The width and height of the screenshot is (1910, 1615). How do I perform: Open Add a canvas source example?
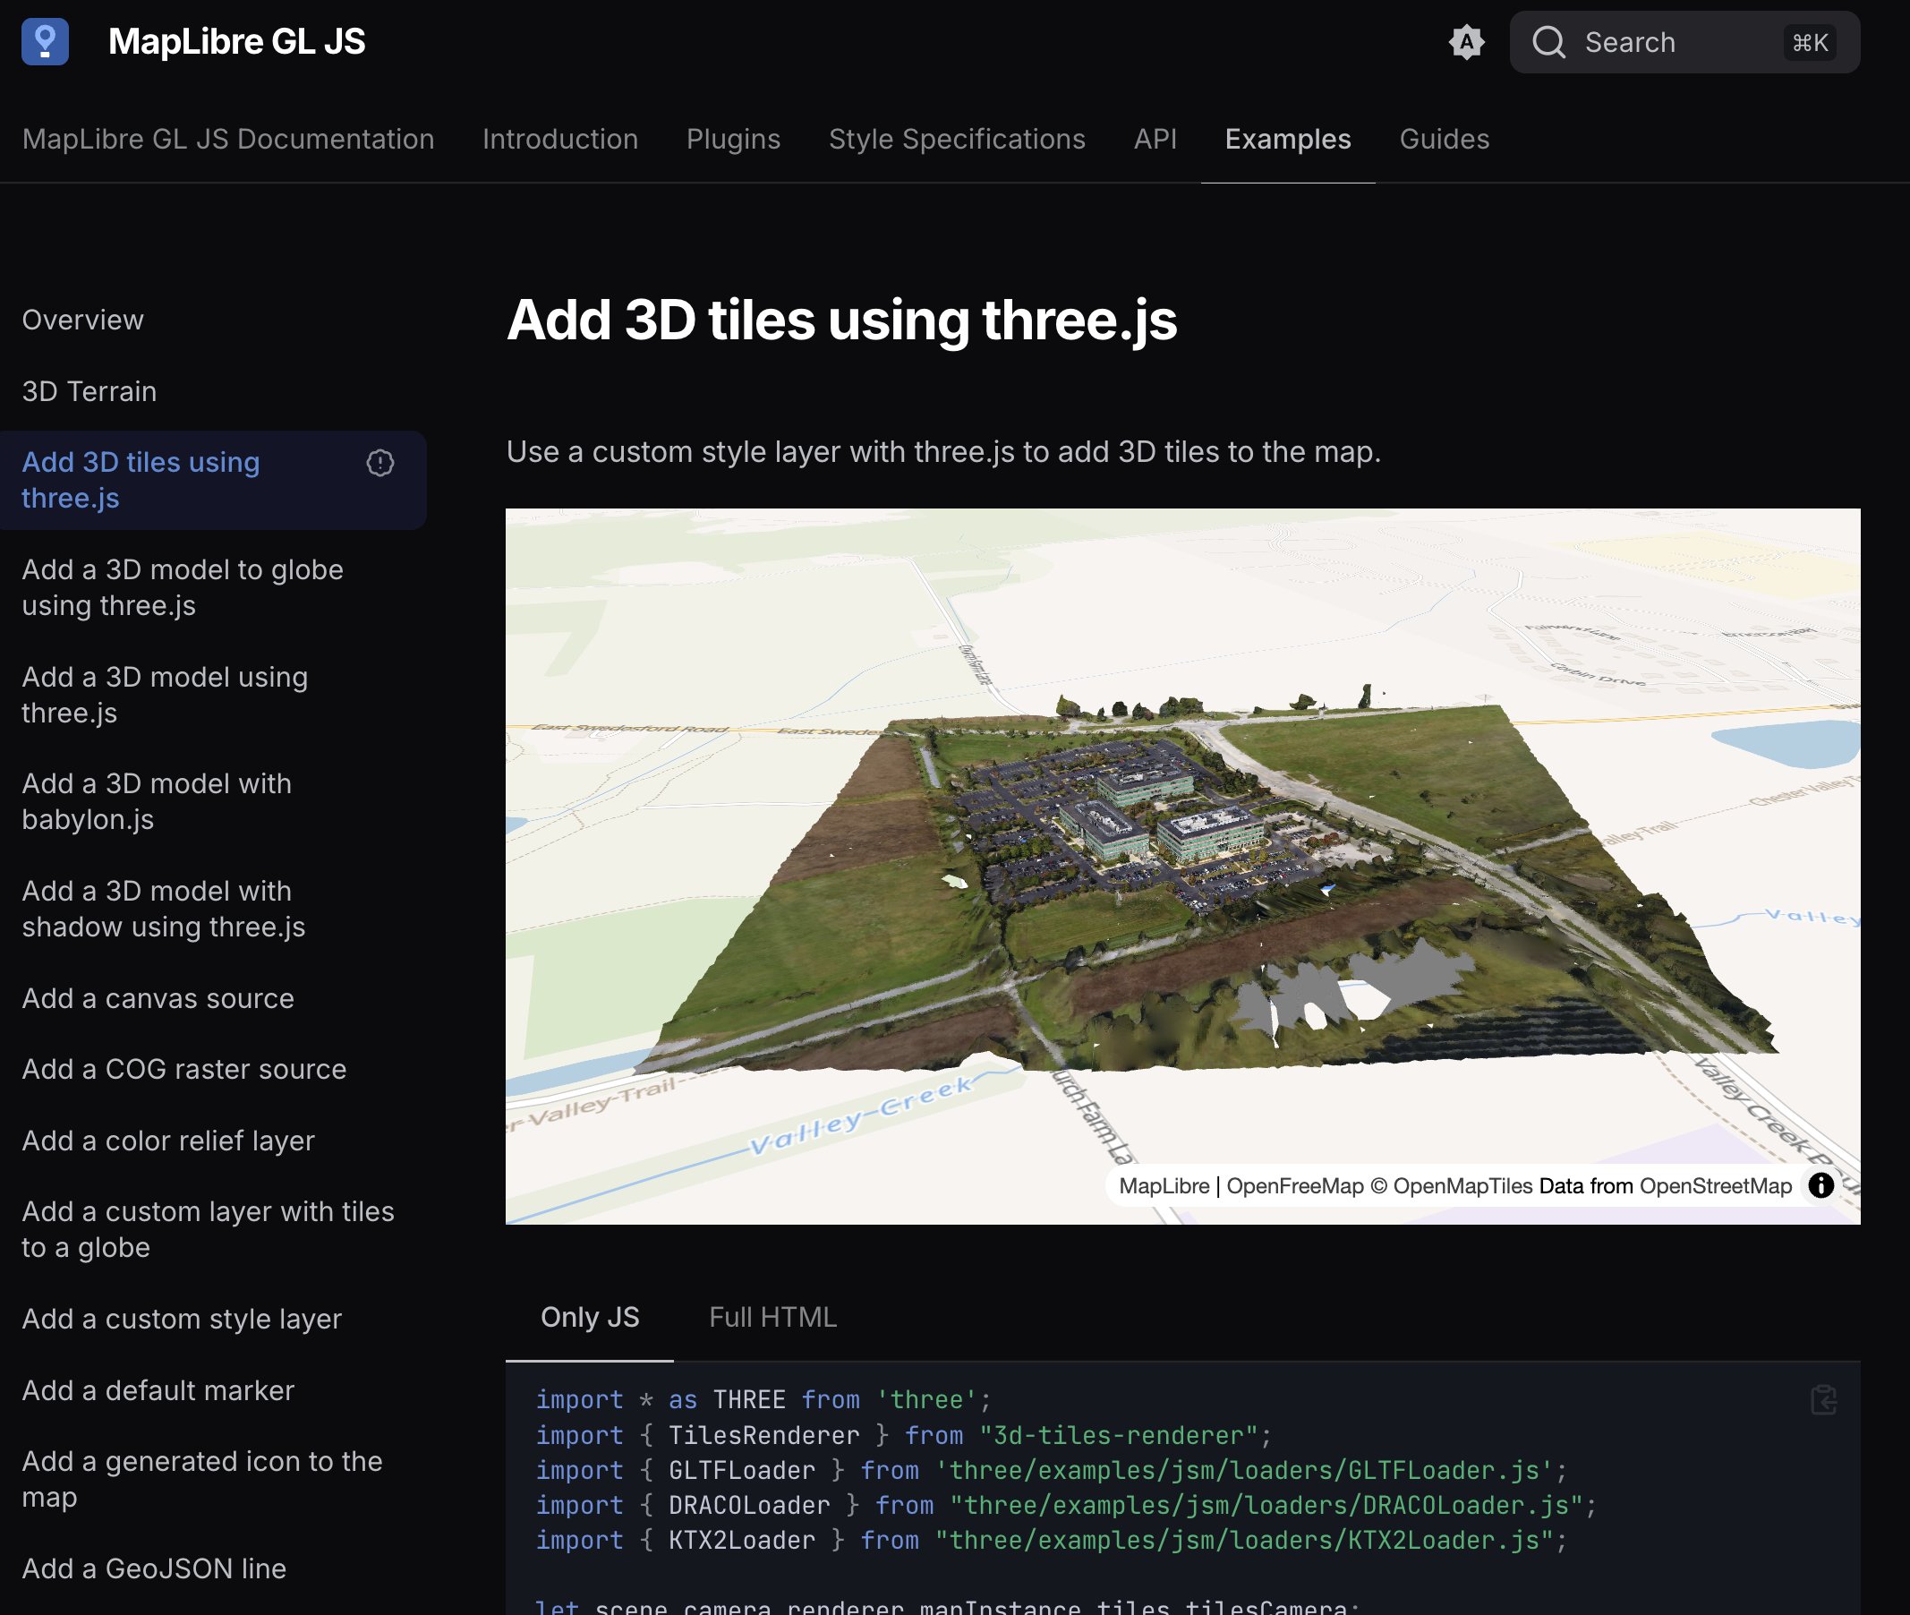pyautogui.click(x=158, y=998)
